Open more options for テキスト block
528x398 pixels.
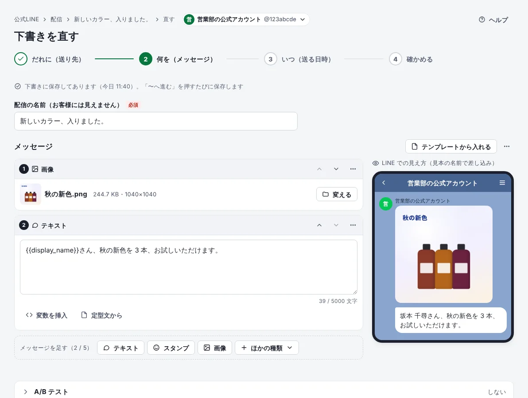[x=353, y=225]
